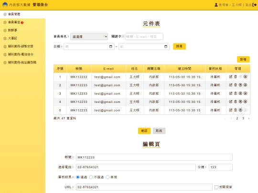Click the red notification badge on 會員審查
The height and width of the screenshot is (193, 258).
22,23
